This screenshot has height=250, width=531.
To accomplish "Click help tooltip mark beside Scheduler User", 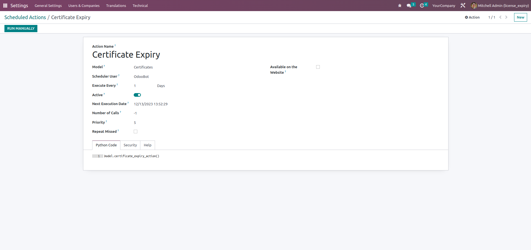I will (119, 75).
